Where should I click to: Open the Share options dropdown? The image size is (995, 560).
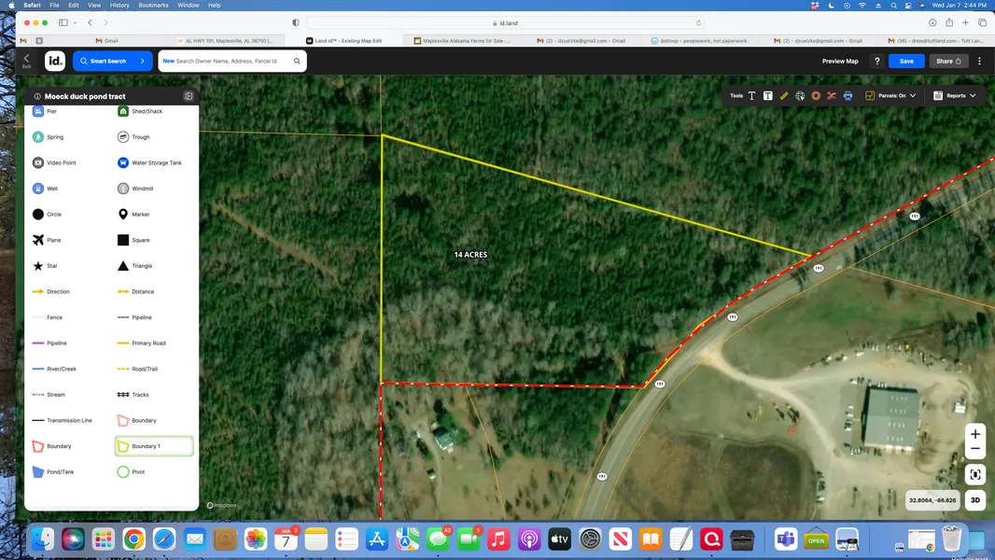coord(948,61)
